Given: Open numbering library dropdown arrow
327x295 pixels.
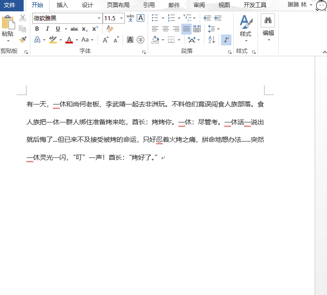Looking at the screenshot, I should [x=179, y=18].
